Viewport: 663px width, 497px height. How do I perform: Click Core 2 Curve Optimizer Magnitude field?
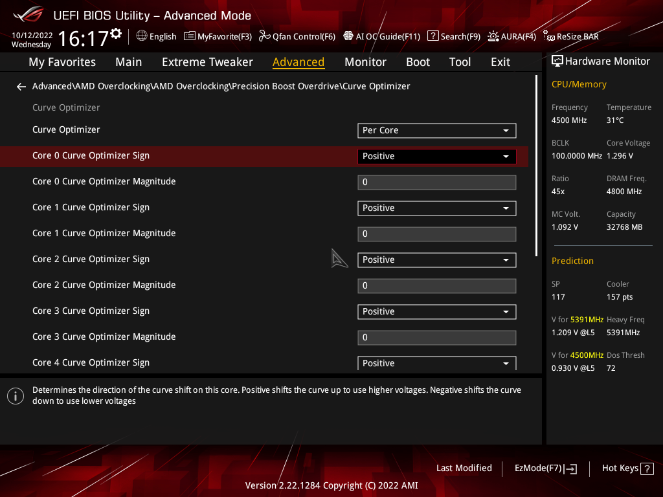437,285
